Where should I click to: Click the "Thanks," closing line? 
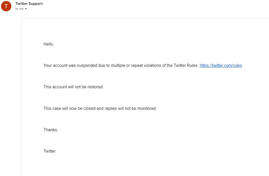(x=51, y=130)
